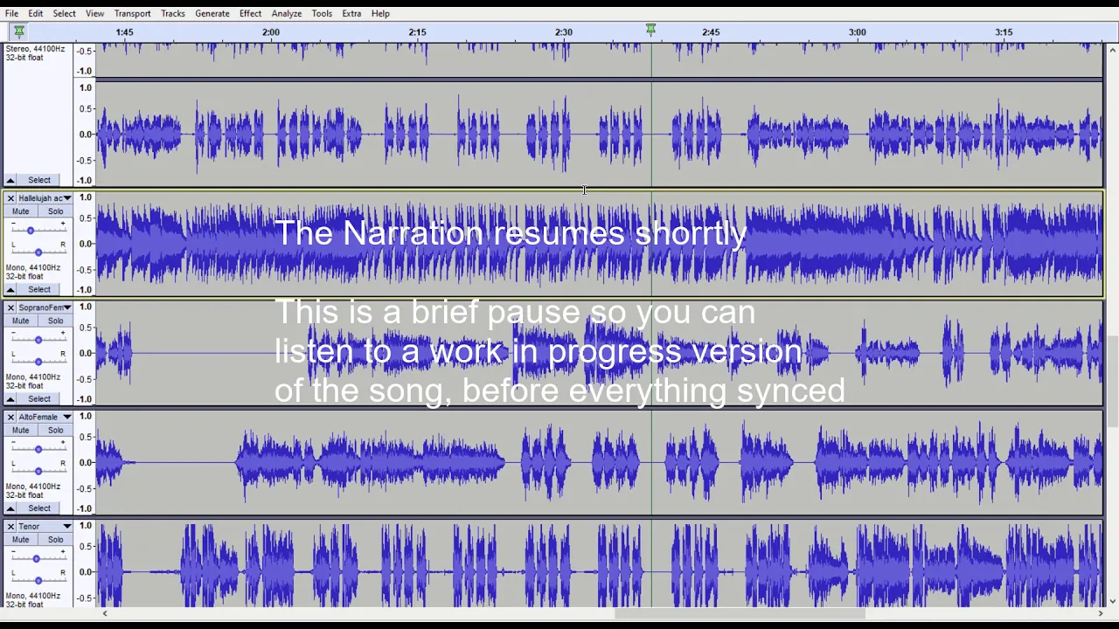The height and width of the screenshot is (629, 1119).
Task: Click the Hallelujah track pan slider
Action: [x=38, y=252]
